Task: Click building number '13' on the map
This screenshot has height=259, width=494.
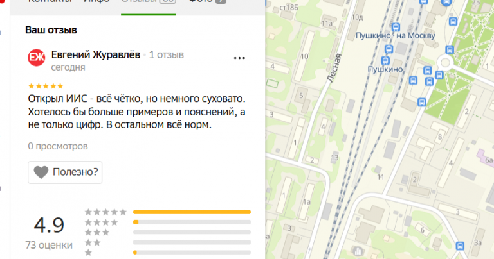Action: pyautogui.click(x=334, y=158)
